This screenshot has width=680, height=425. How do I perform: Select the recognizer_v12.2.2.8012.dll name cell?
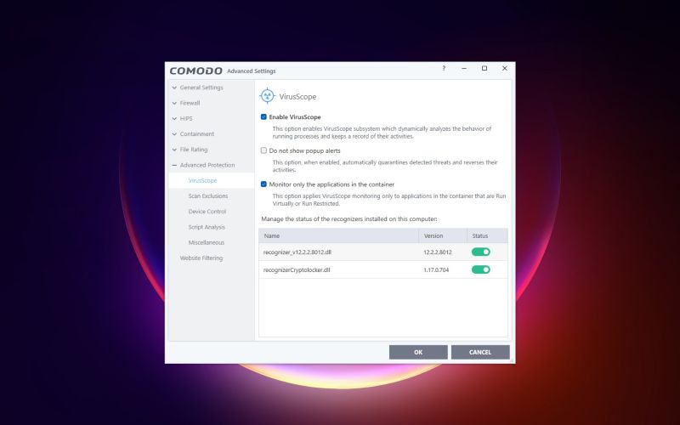[x=297, y=252]
